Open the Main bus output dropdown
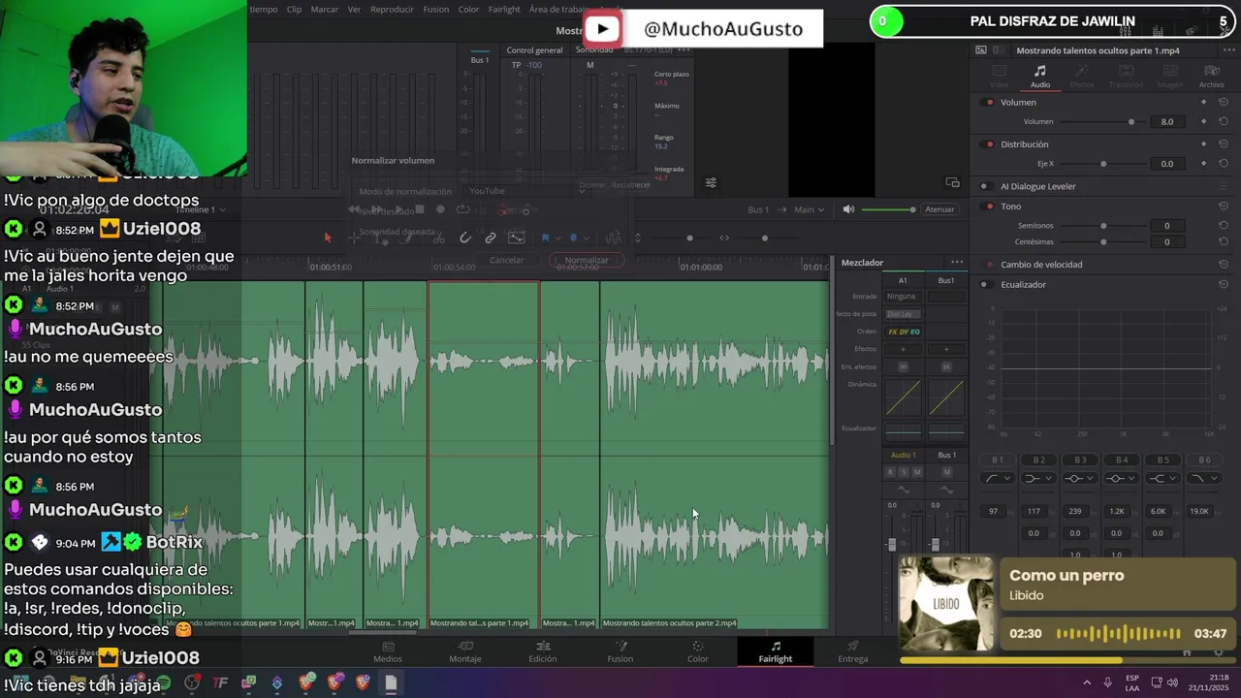 (809, 209)
